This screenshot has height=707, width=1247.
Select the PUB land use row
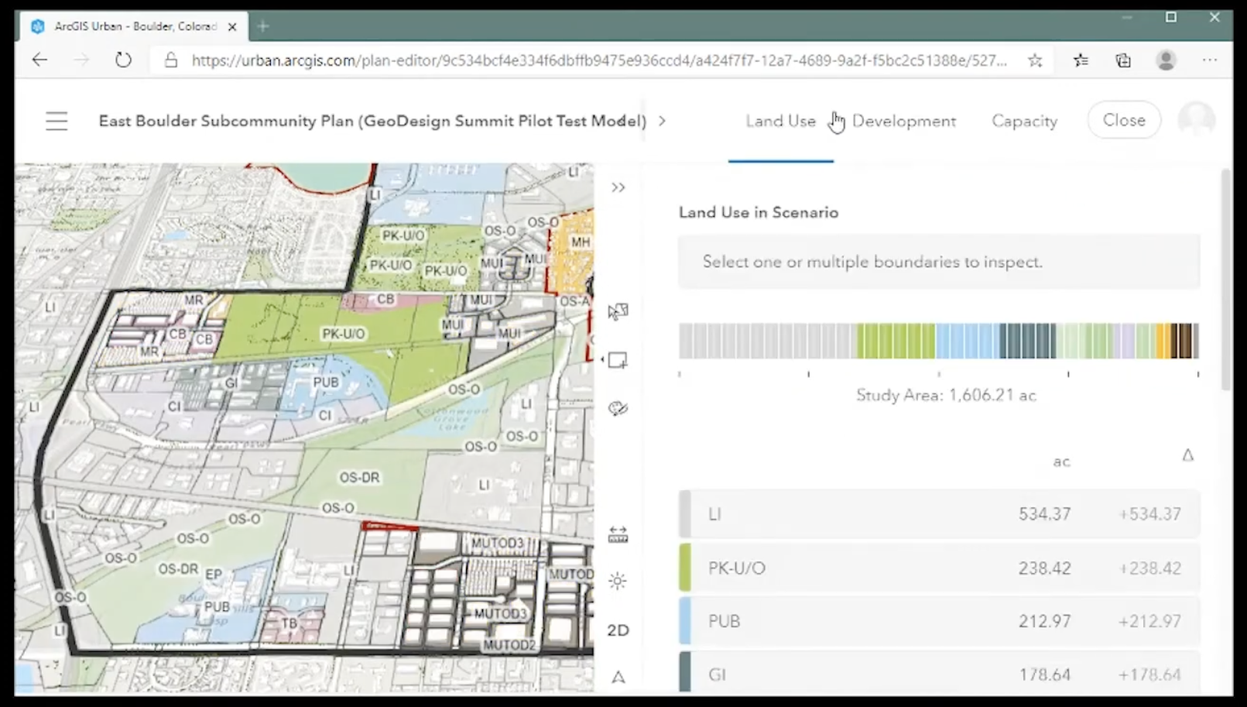(x=939, y=621)
